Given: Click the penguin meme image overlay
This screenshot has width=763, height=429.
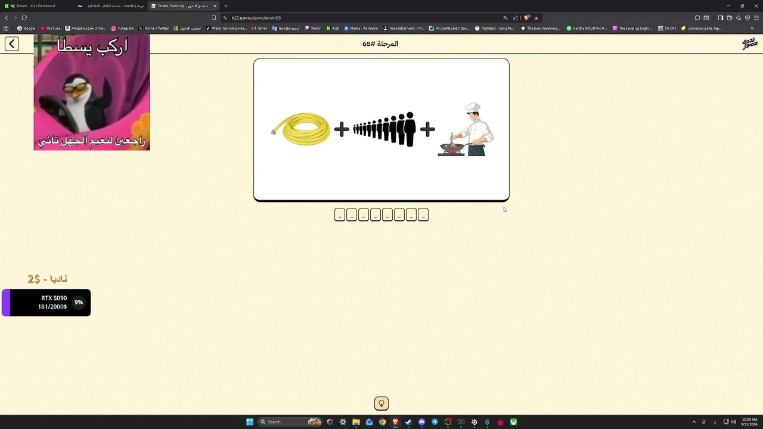Looking at the screenshot, I should pyautogui.click(x=92, y=92).
